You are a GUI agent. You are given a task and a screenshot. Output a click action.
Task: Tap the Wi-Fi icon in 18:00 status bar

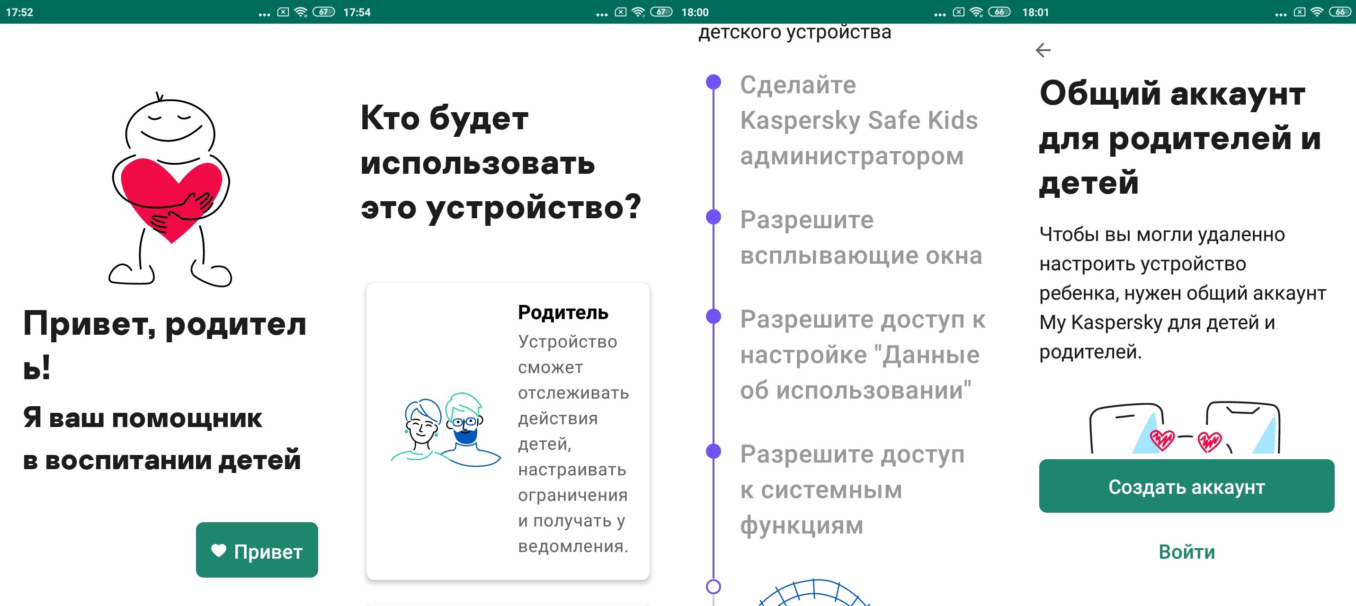[x=976, y=11]
